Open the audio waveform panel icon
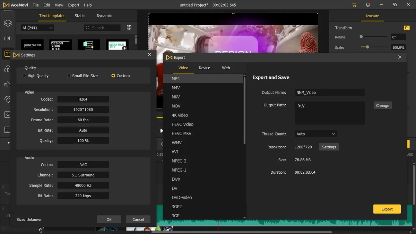416x234 pixels. pos(8,38)
